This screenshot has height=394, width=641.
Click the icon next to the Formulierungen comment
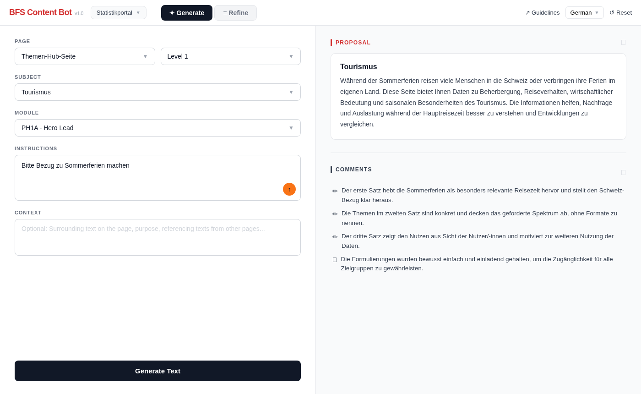click(x=335, y=260)
